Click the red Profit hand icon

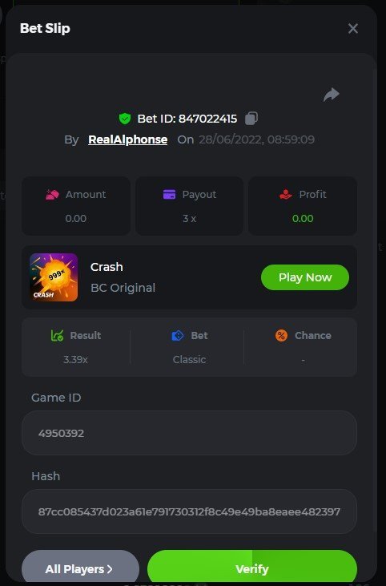(286, 194)
